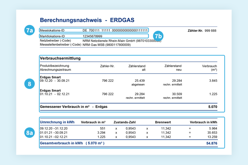This screenshot has height=165, width=248.
Task: Click Brennwert 11,342 in Umrechnung 01.10.21 row
Action: click(x=166, y=137)
